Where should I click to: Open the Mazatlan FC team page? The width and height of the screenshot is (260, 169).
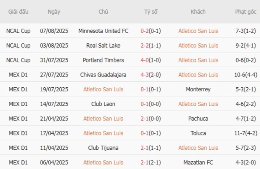[198, 162]
